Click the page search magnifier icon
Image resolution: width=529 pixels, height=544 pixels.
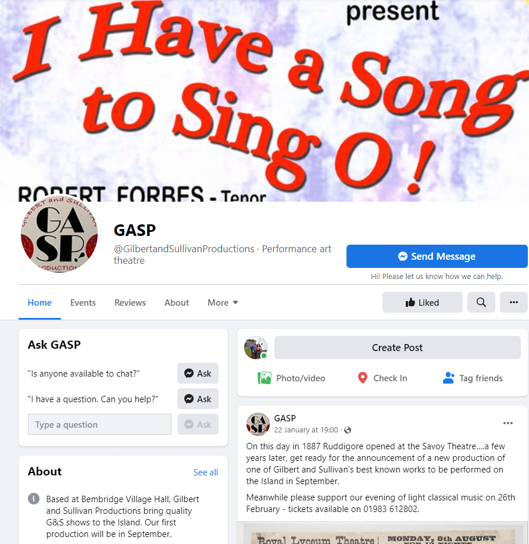point(481,302)
